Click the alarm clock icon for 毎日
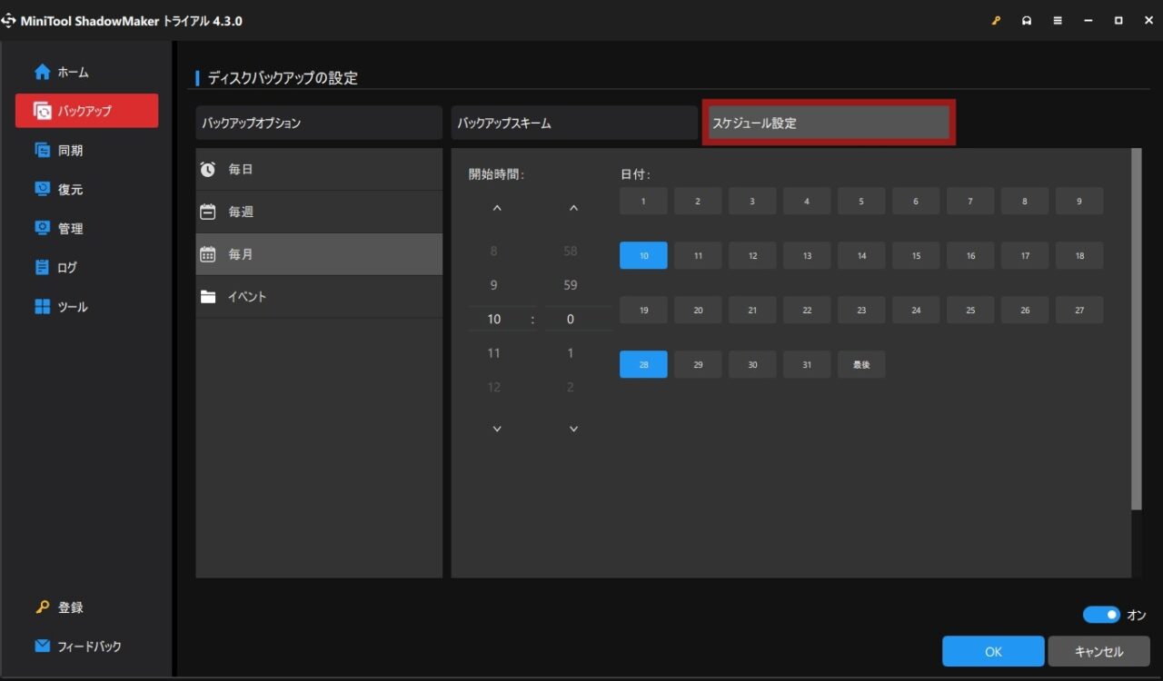This screenshot has height=681, width=1163. [208, 169]
